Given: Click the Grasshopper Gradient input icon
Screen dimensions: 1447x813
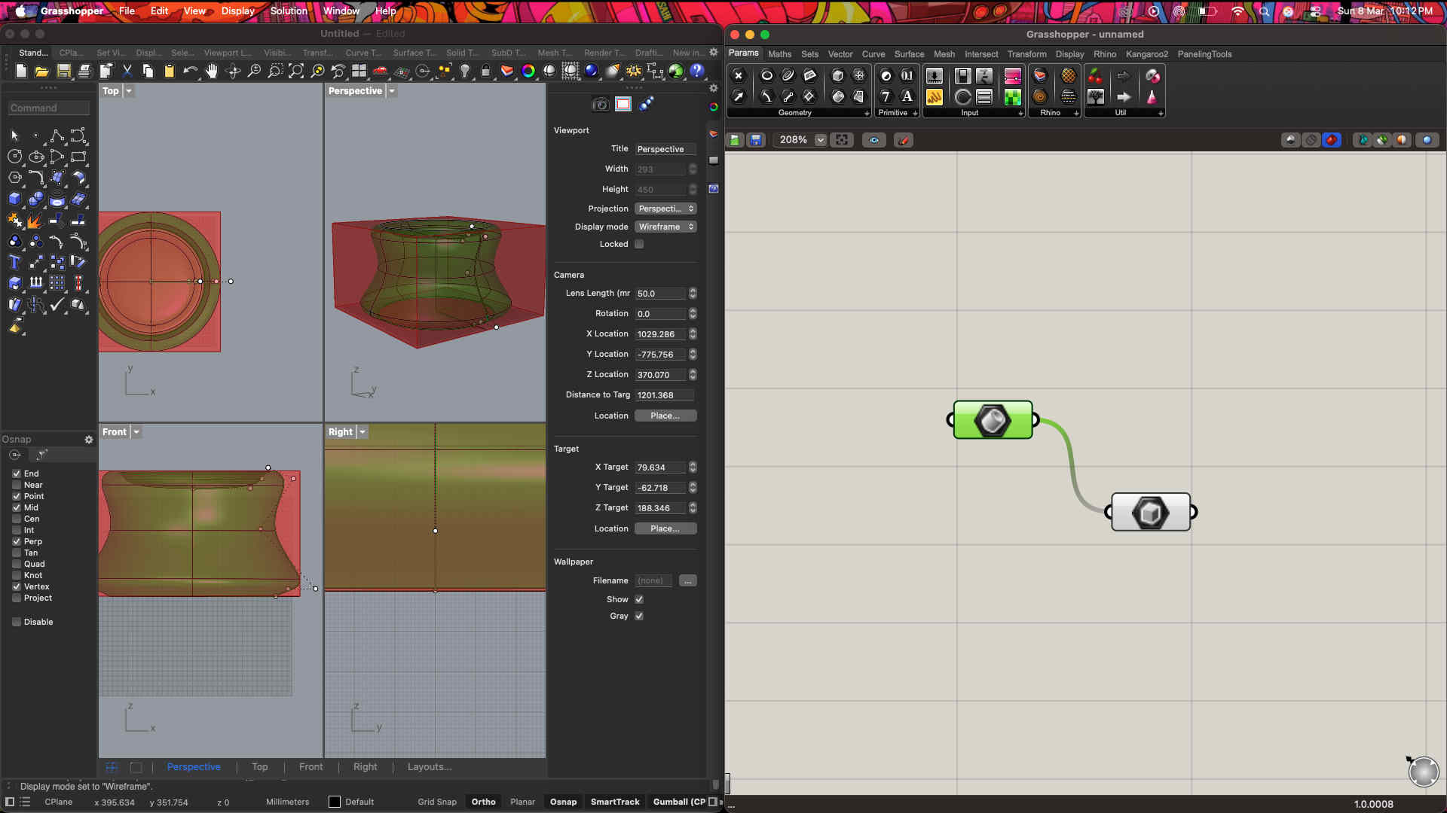Looking at the screenshot, I should coord(1012,76).
